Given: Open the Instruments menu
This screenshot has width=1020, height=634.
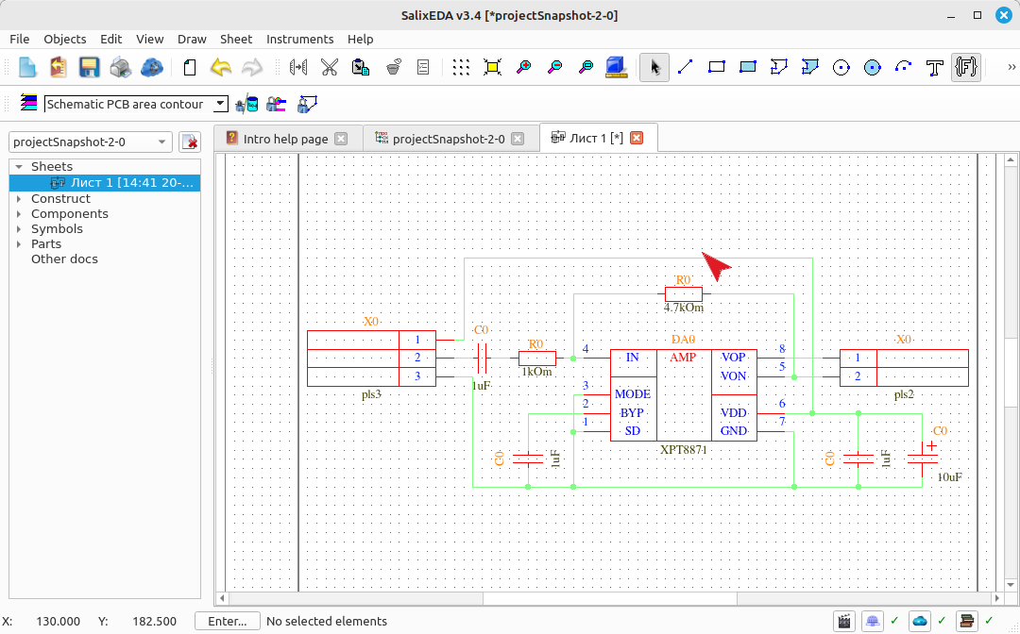Looking at the screenshot, I should (x=300, y=39).
